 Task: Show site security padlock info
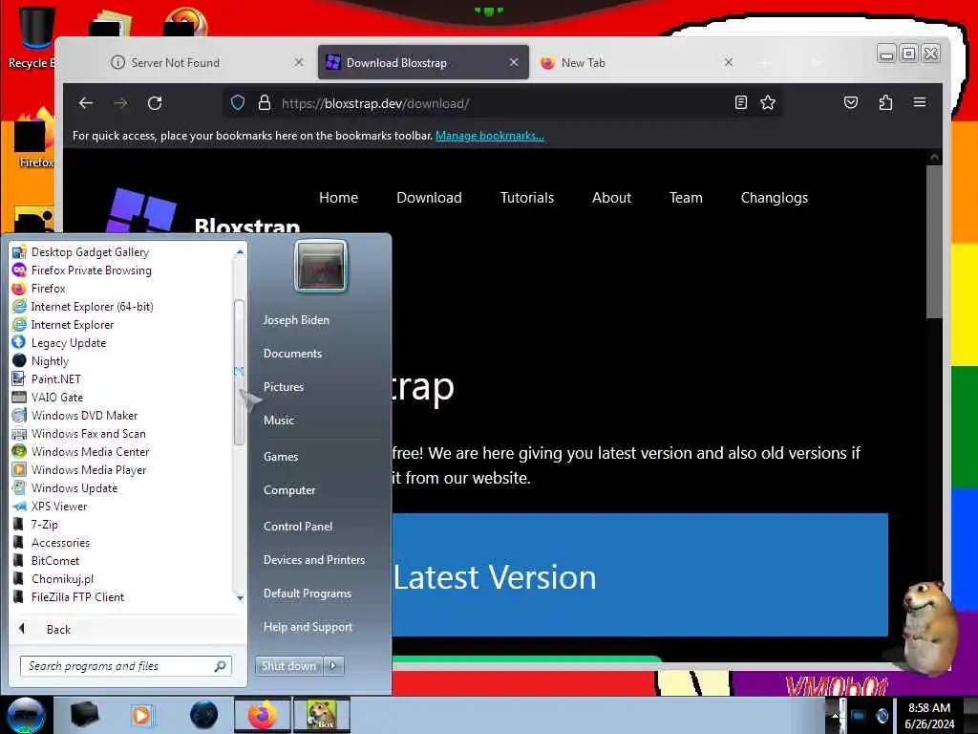pyautogui.click(x=265, y=103)
